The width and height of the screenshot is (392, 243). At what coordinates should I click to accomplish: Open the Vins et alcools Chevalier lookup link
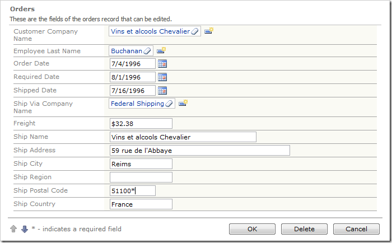(x=150, y=32)
